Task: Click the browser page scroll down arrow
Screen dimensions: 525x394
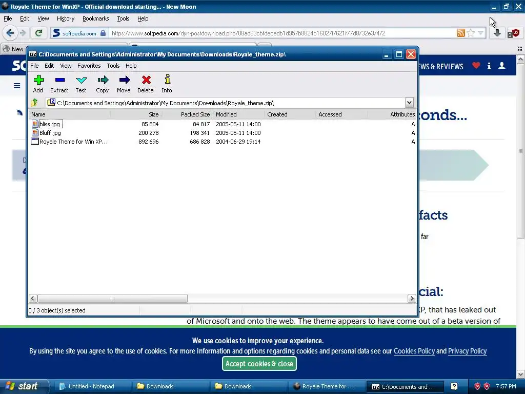Action: tap(520, 374)
